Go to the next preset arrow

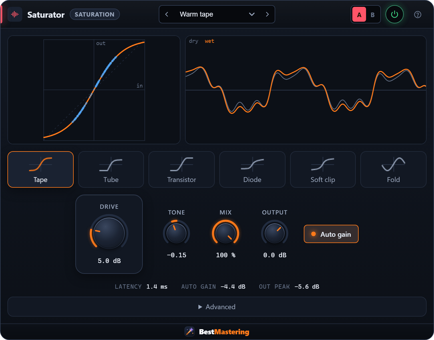[x=267, y=14]
